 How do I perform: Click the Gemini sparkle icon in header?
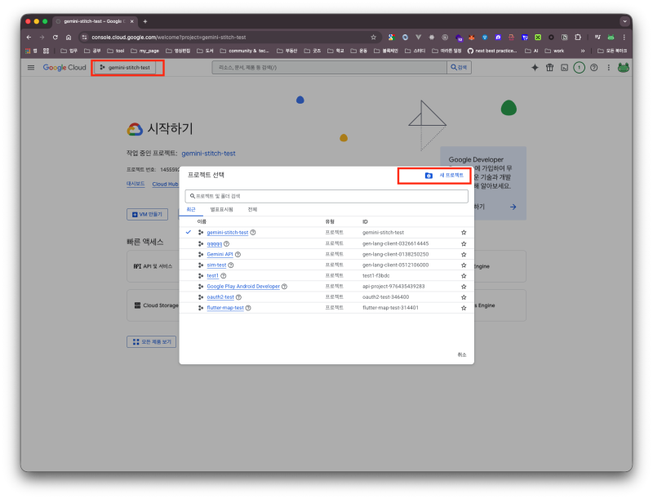pos(535,68)
